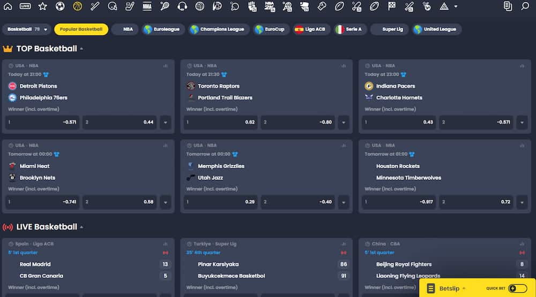Screen dimensions: 536x297
Task: Open statistics icon on Detroit Pistons card
Action: tap(166, 66)
